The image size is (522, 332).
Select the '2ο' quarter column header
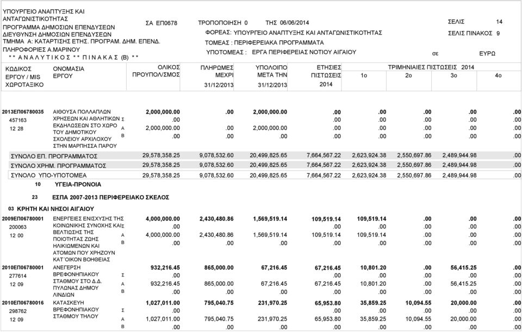pos(408,76)
